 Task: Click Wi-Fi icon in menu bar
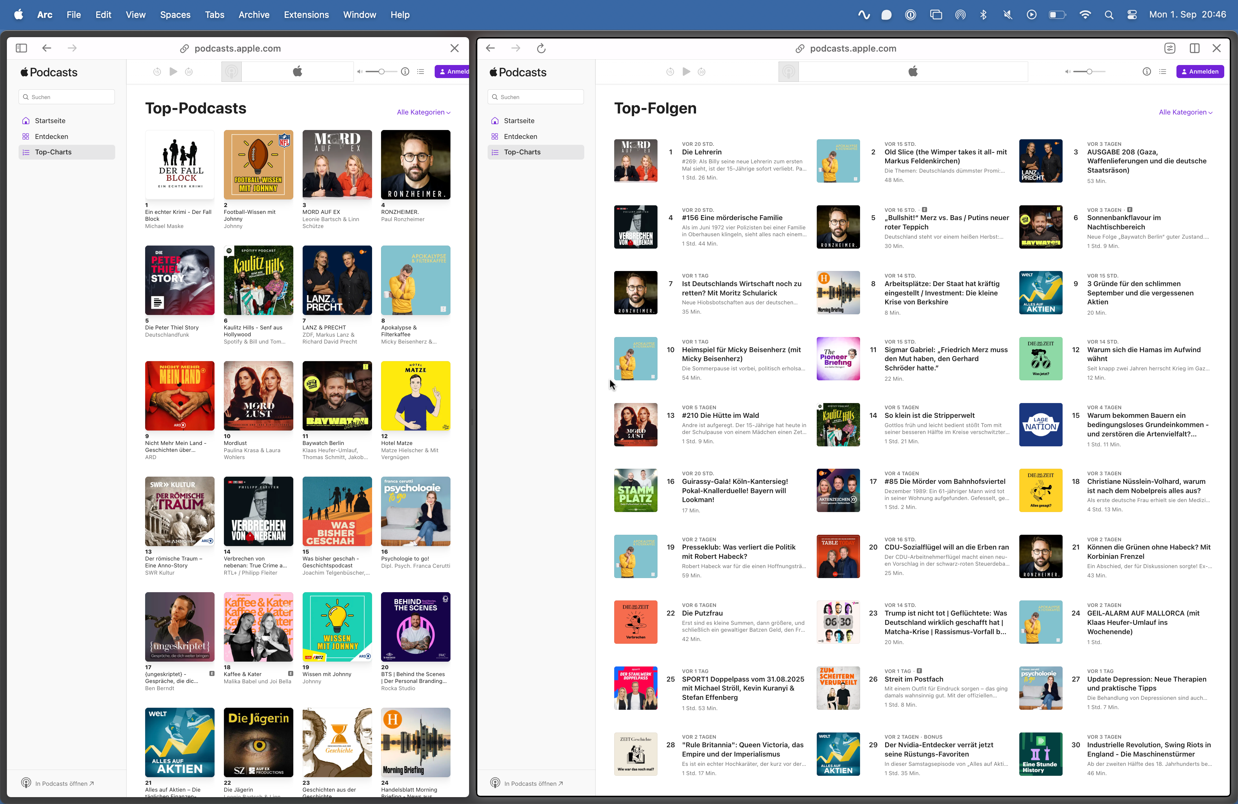click(x=1085, y=14)
